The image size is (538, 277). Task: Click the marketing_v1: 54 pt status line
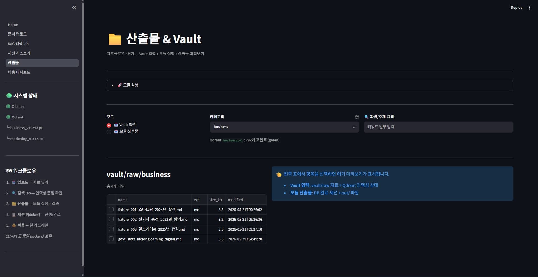[25, 139]
